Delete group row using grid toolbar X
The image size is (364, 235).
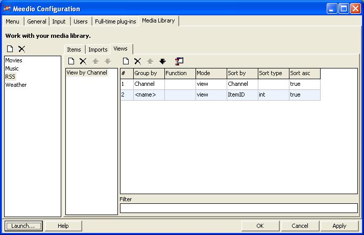tap(137, 61)
